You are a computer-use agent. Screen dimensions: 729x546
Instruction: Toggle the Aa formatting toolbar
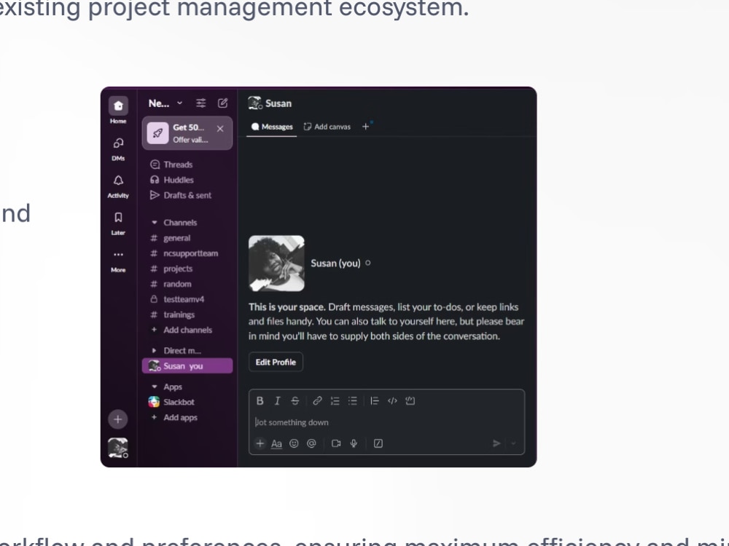(x=276, y=443)
